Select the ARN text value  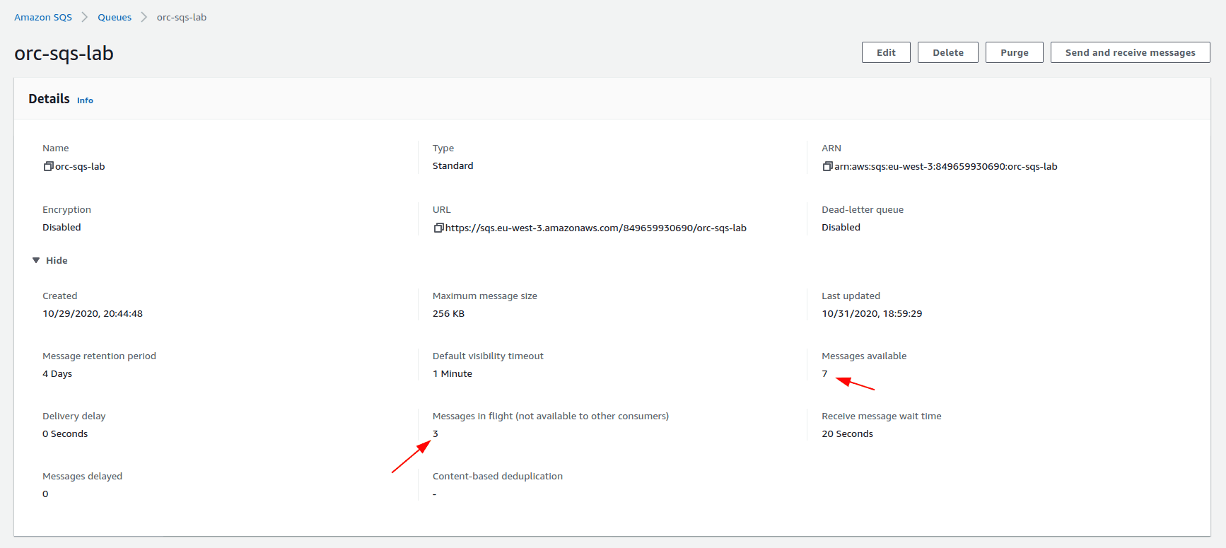tap(946, 166)
